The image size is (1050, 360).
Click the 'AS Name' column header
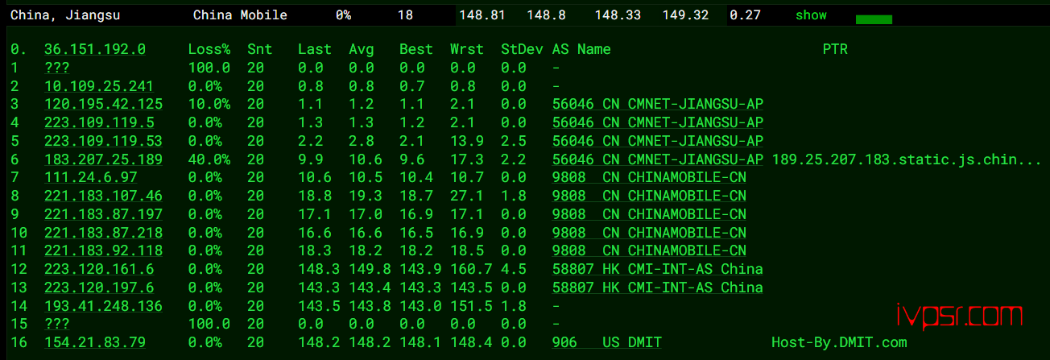point(581,50)
